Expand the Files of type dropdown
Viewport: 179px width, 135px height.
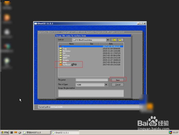[106, 85]
